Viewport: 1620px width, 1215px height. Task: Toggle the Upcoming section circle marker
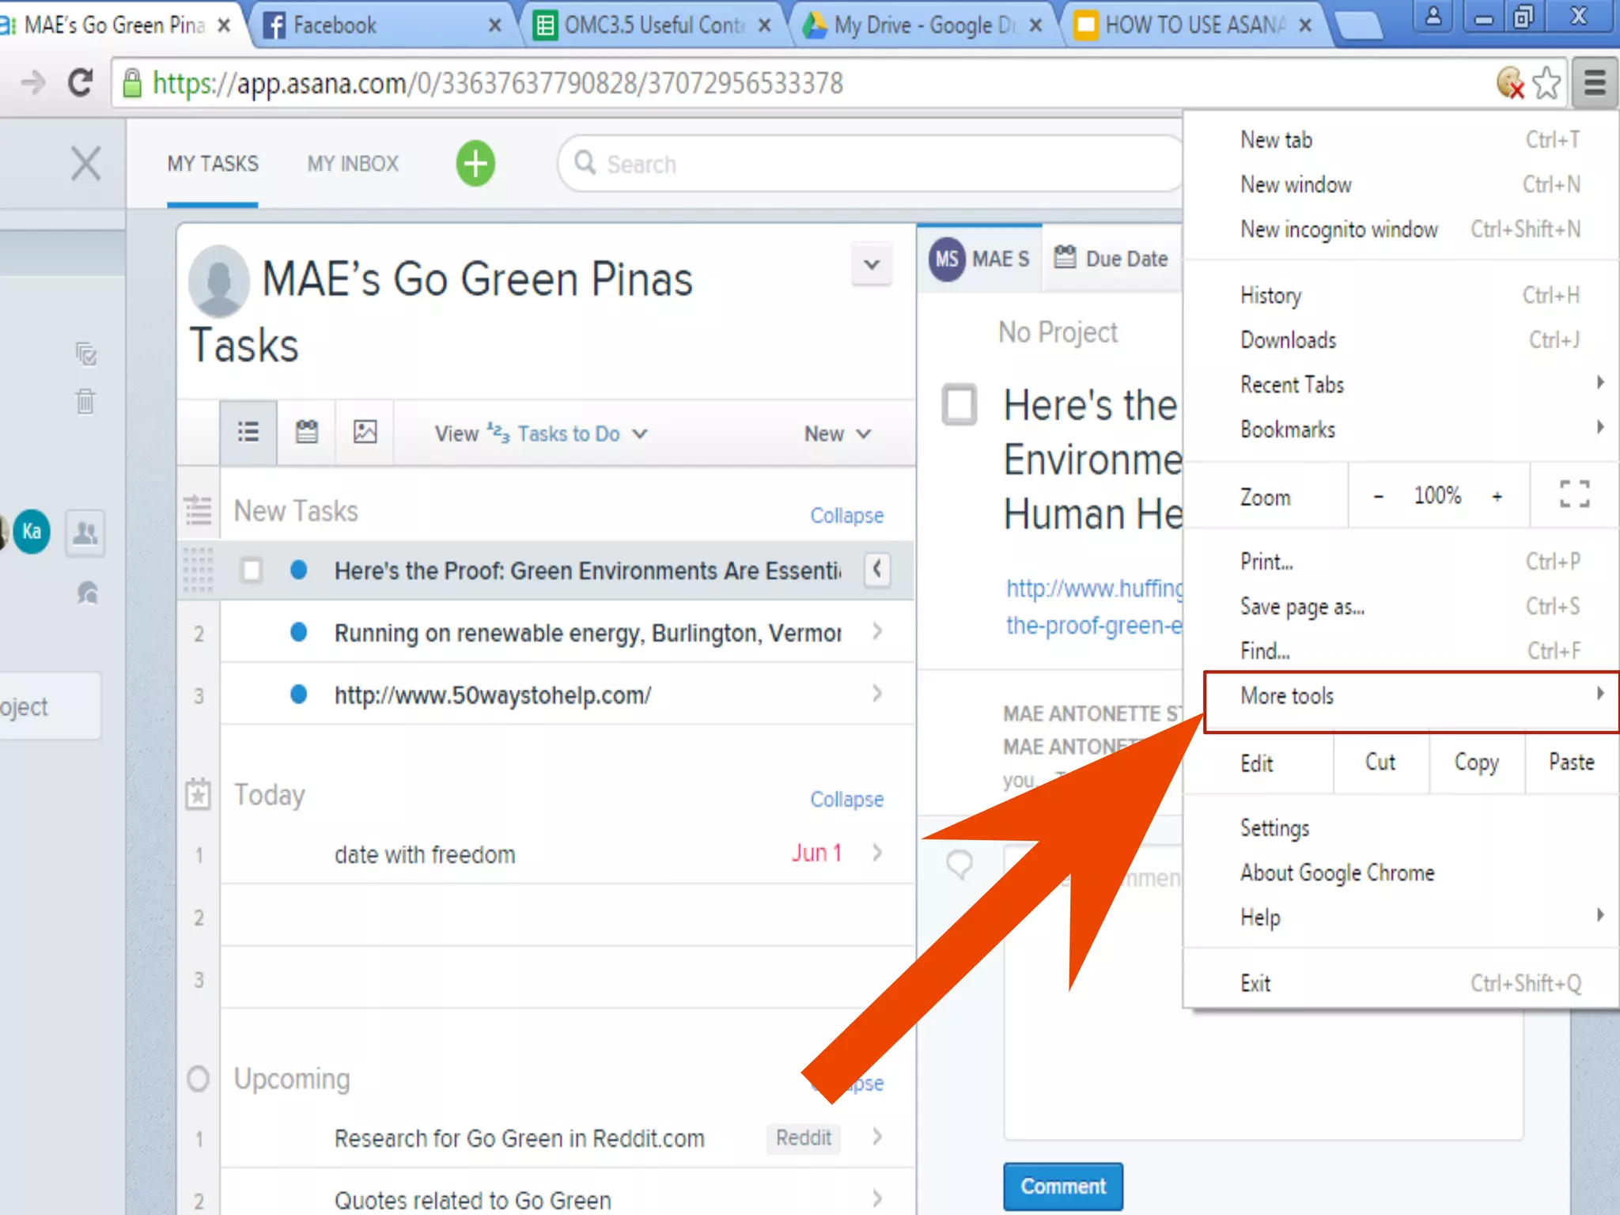(x=198, y=1079)
